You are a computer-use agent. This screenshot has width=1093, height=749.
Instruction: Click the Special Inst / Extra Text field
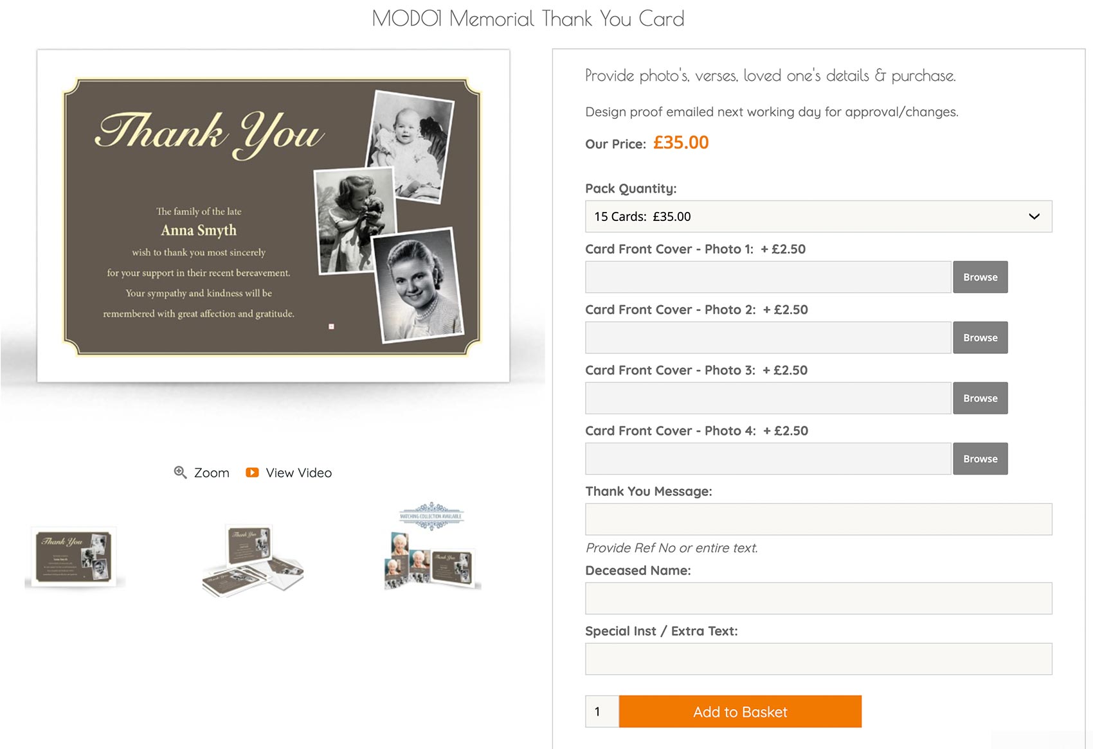click(x=818, y=659)
